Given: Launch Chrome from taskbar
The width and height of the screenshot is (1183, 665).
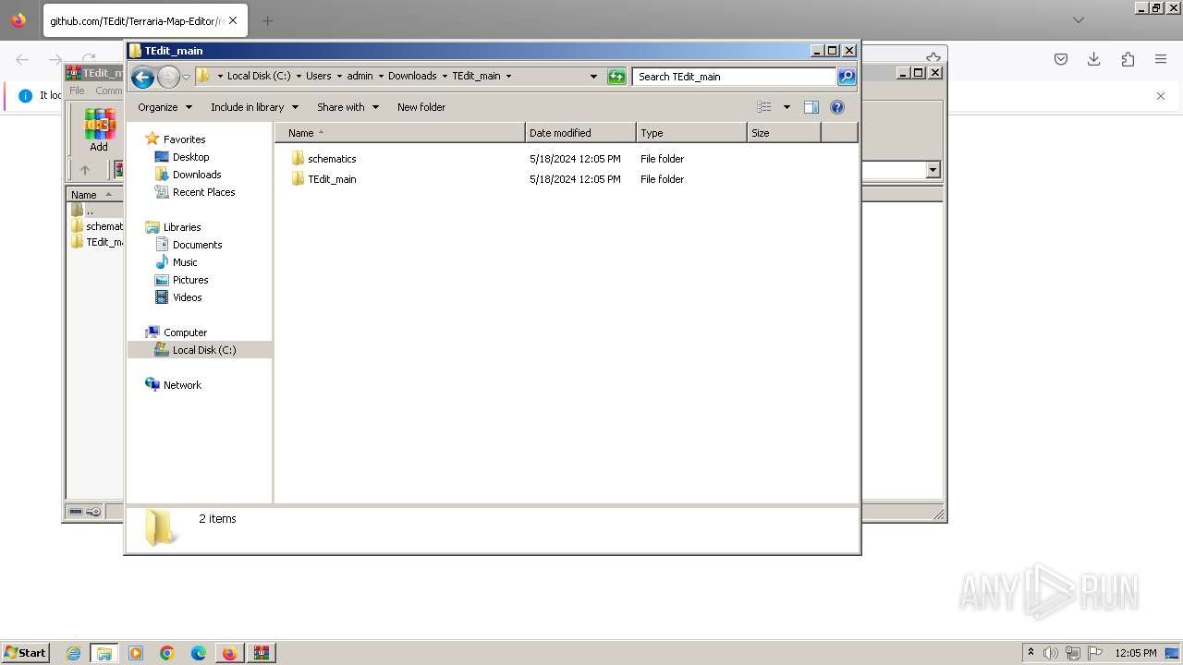Looking at the screenshot, I should tap(167, 653).
